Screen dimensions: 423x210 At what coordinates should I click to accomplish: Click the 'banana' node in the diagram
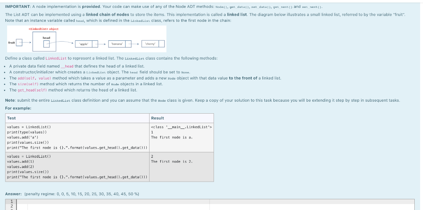tap(120, 44)
